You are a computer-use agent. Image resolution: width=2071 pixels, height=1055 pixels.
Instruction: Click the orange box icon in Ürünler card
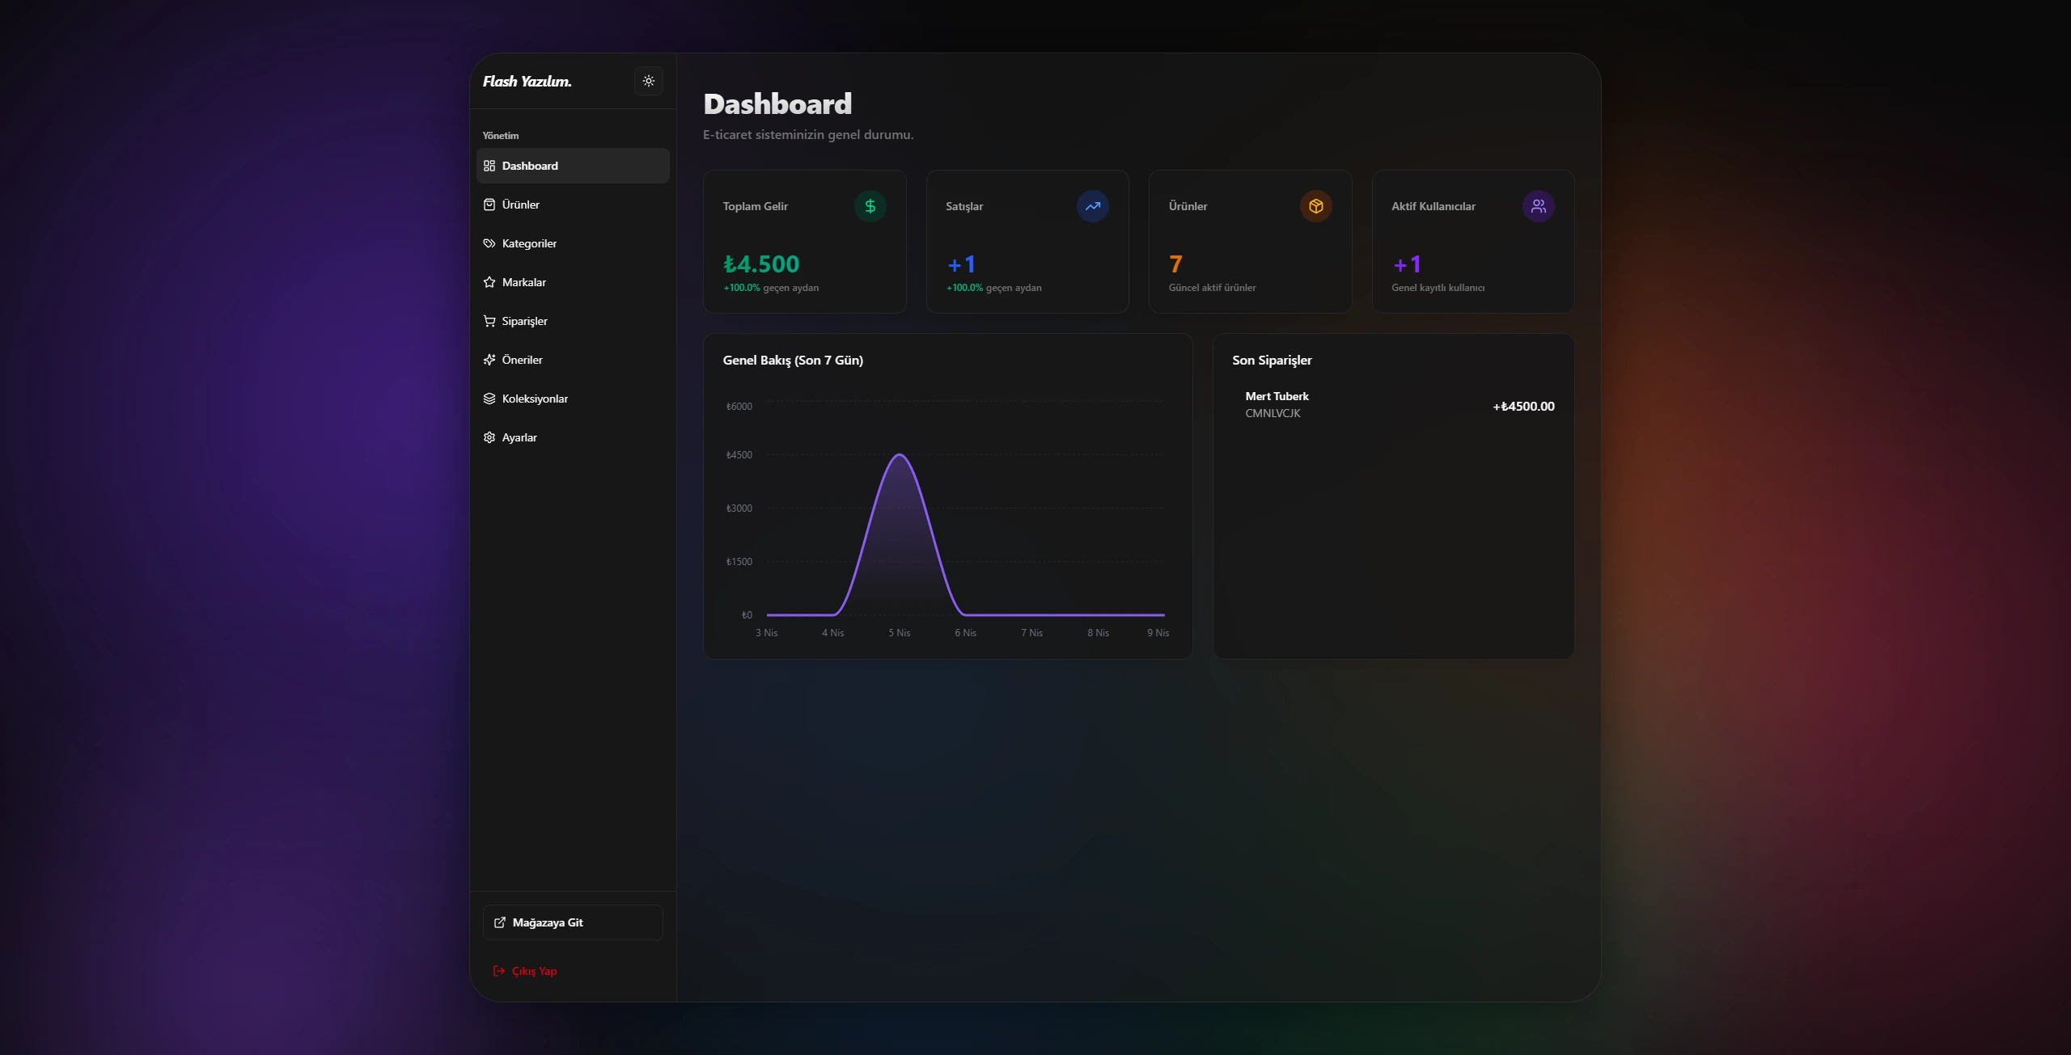(x=1315, y=206)
